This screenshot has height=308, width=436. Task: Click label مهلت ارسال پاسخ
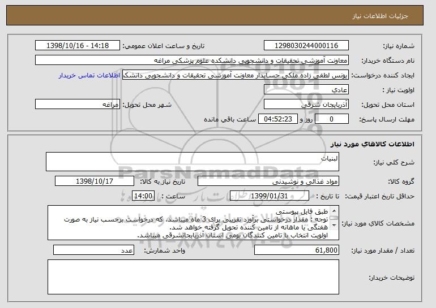coord(387,119)
